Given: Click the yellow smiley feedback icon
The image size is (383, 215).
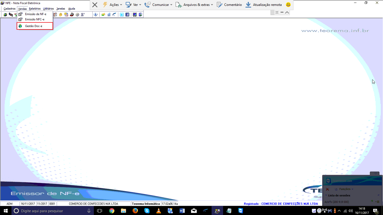Looking at the screenshot, I should click(x=288, y=5).
